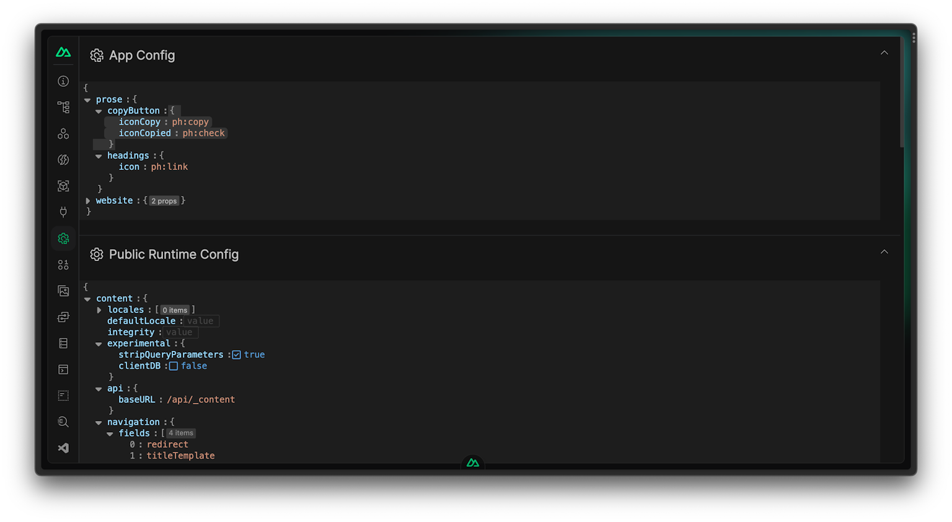
Task: Click the '2 props' badge on website
Action: (x=164, y=201)
